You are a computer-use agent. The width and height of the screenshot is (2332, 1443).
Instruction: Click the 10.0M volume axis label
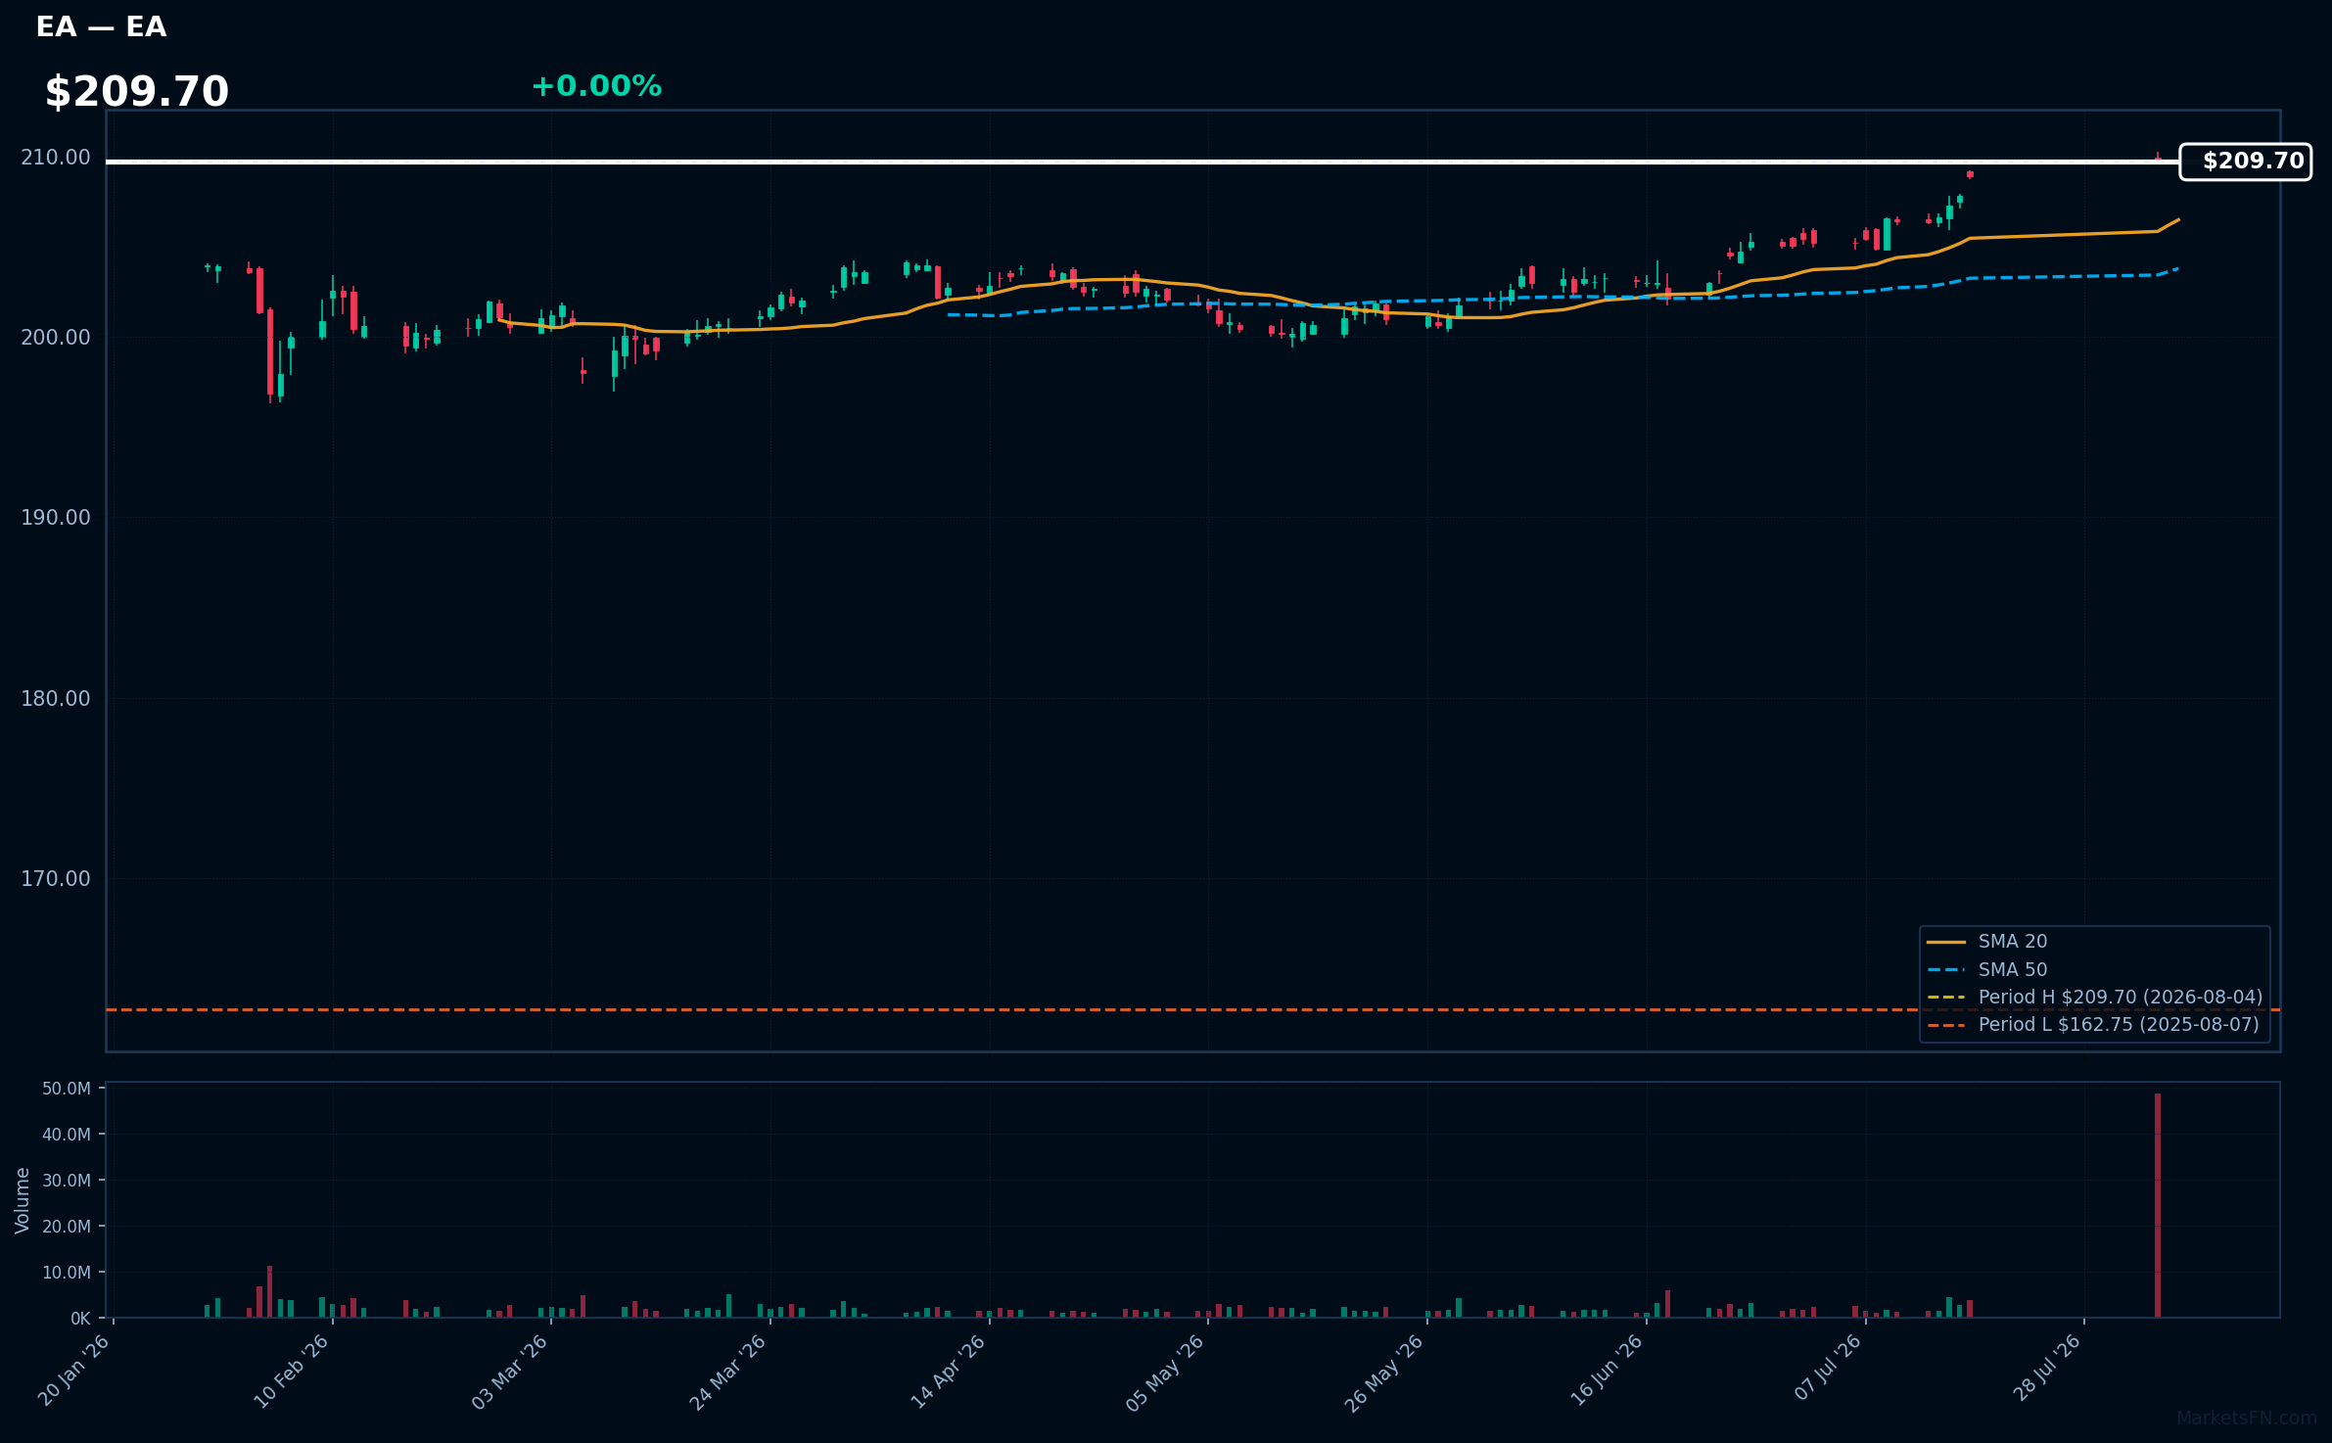pyautogui.click(x=67, y=1273)
